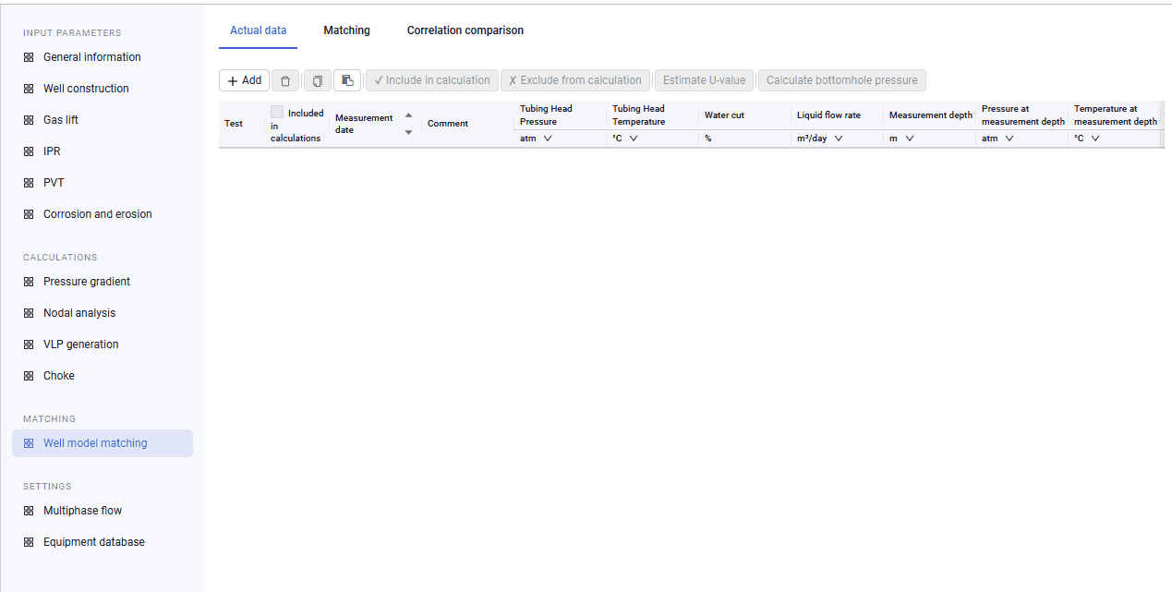Click the grid icon beside PVT
The height and width of the screenshot is (592, 1172).
tap(29, 183)
